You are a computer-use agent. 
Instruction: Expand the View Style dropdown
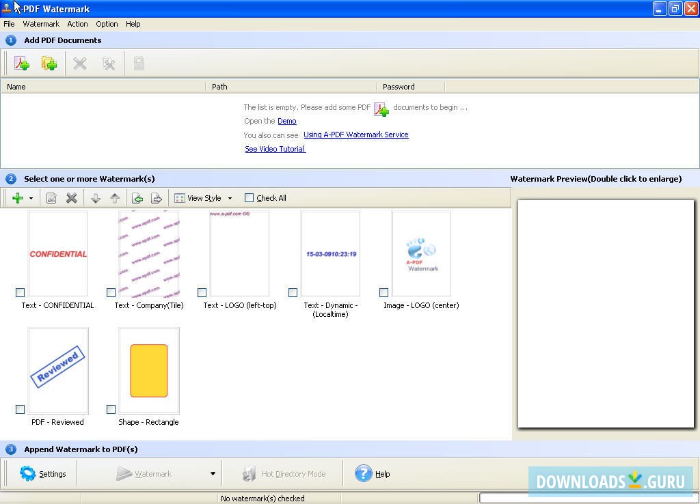click(x=230, y=198)
